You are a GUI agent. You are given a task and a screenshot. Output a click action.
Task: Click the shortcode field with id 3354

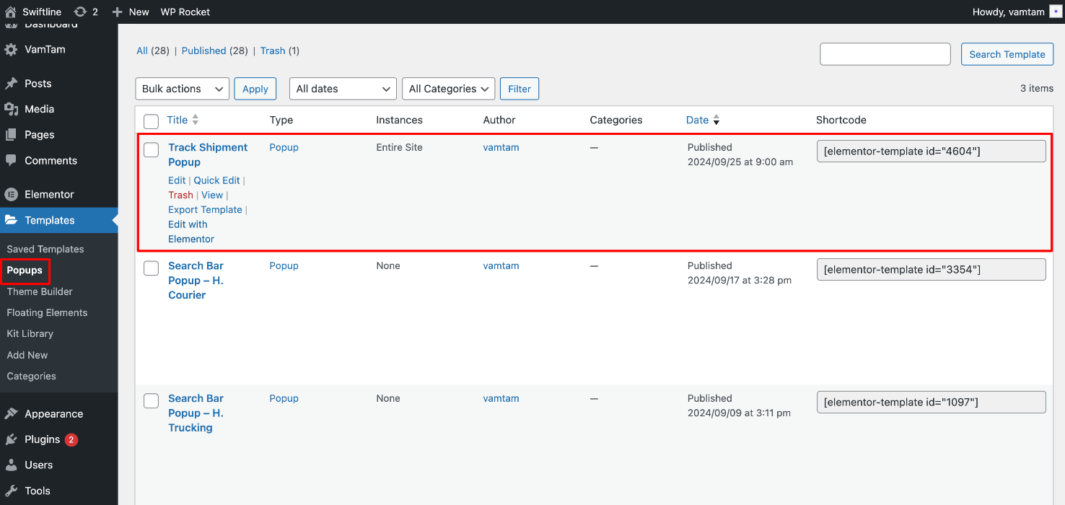931,269
